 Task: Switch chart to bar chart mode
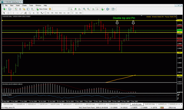tap(71, 9)
